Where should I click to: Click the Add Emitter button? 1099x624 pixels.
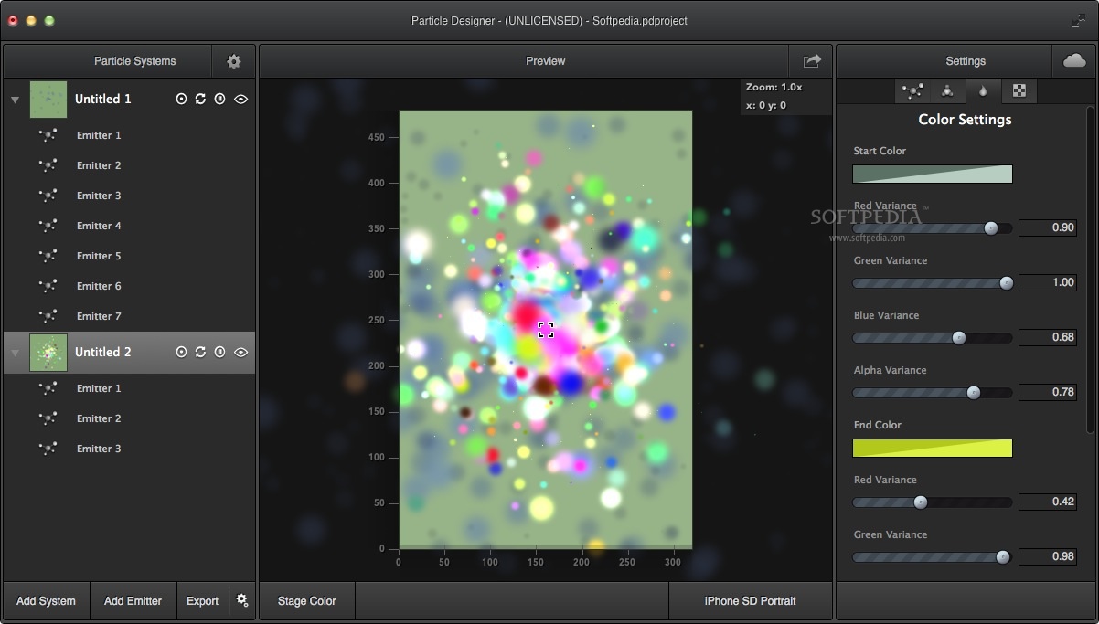click(x=133, y=601)
